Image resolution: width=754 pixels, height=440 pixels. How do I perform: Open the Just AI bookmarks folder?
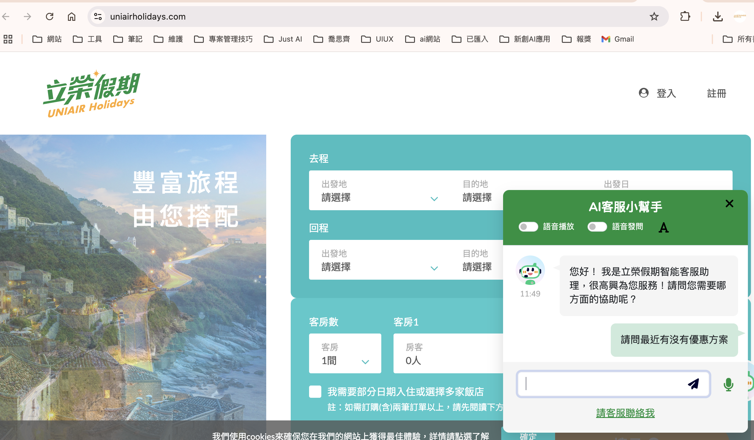pyautogui.click(x=283, y=39)
